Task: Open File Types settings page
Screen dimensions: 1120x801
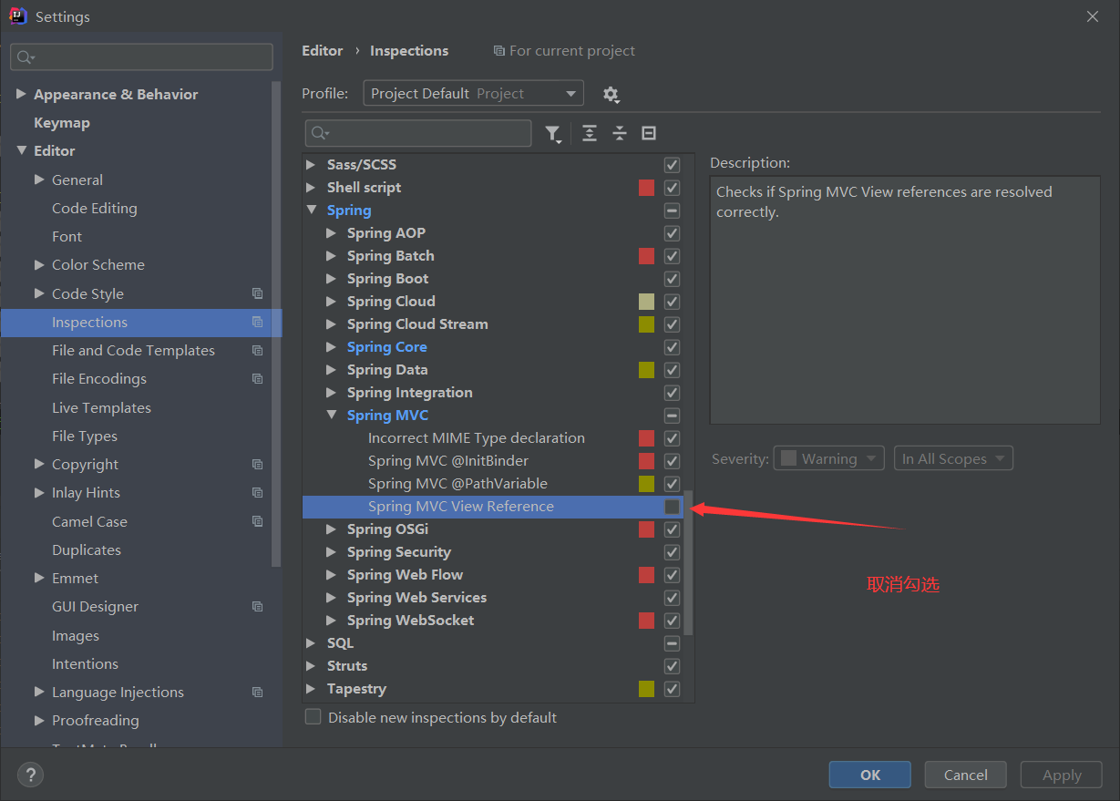Action: click(85, 436)
